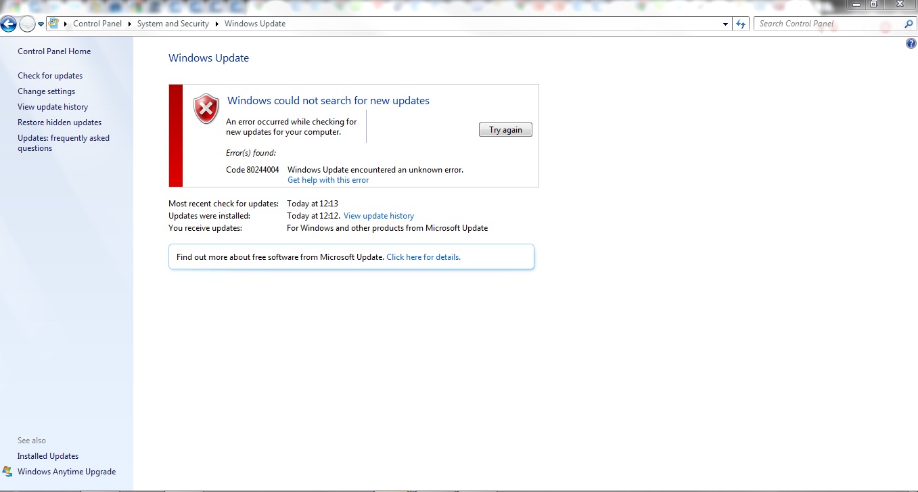Image resolution: width=918 pixels, height=492 pixels.
Task: Select Check for updates in sidebar
Action: pyautogui.click(x=50, y=76)
